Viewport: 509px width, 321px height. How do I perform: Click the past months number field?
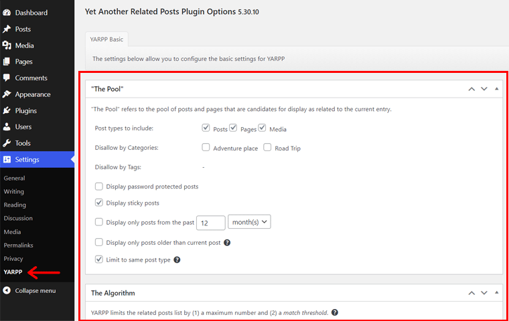(211, 222)
